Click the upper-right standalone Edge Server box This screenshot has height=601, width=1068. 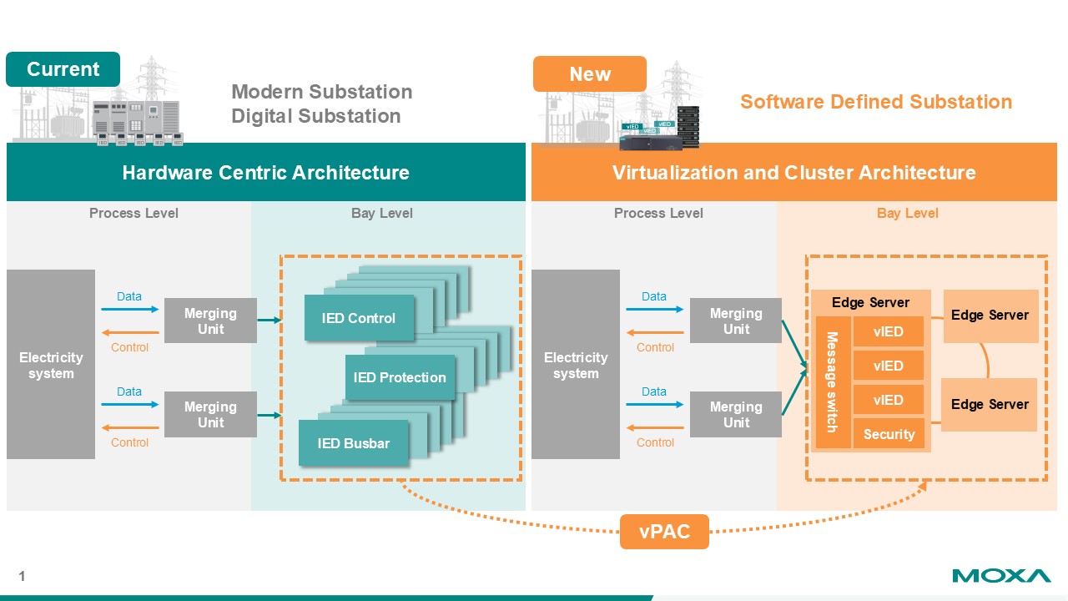click(990, 316)
